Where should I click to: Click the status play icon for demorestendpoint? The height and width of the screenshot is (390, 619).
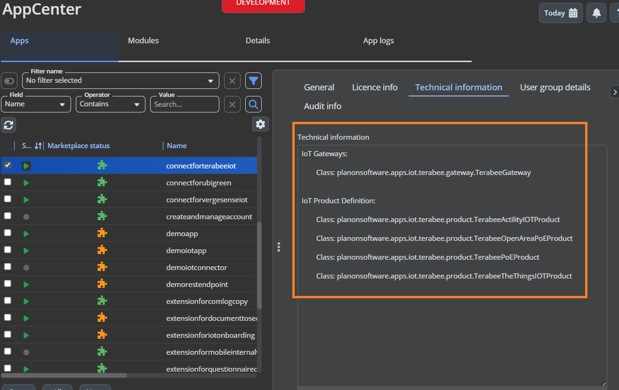tap(26, 285)
